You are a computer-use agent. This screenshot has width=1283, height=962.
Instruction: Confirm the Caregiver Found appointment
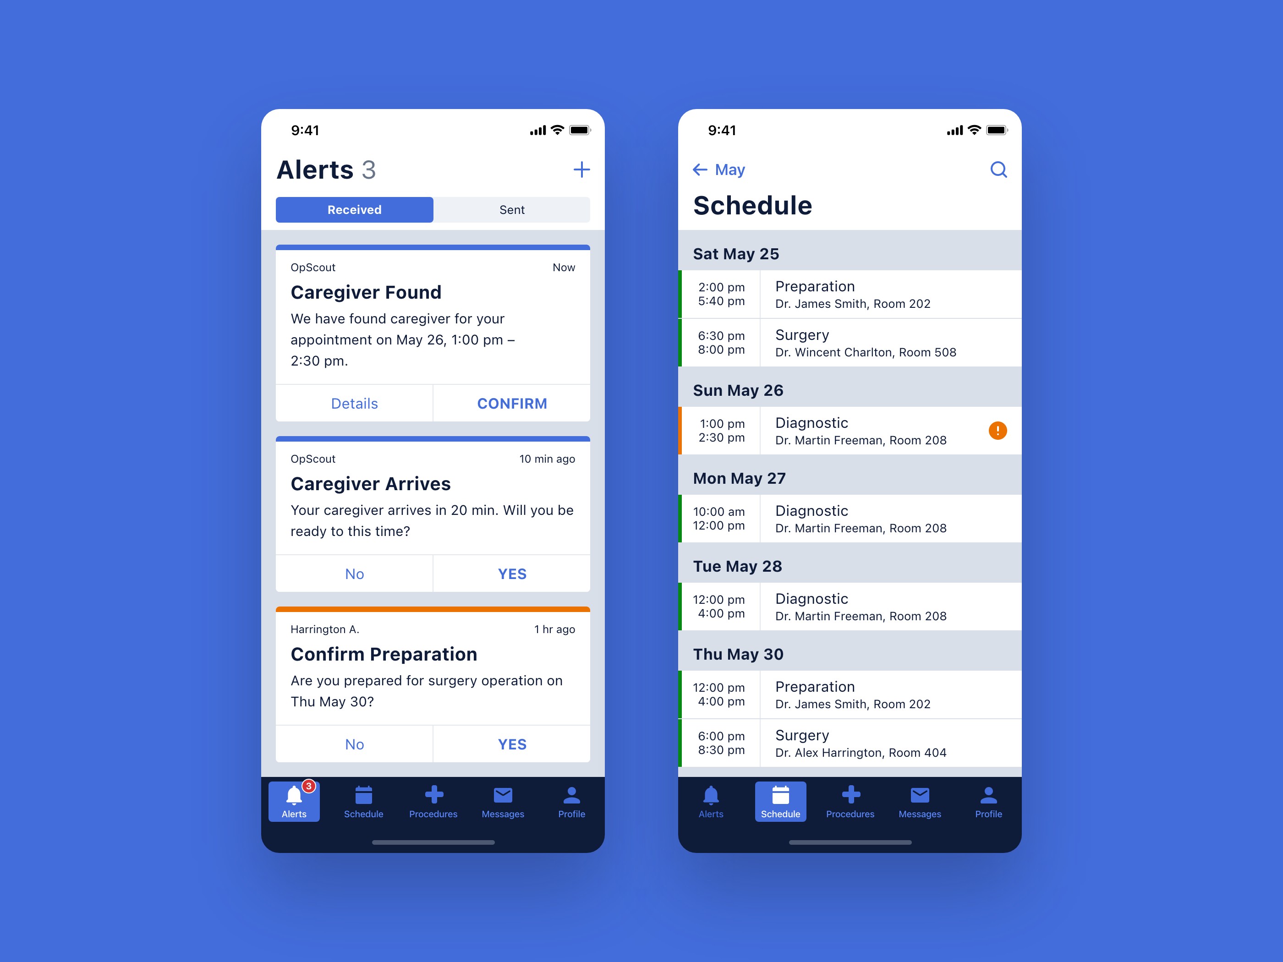click(x=511, y=402)
